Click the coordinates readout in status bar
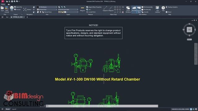Viewport: 198px width, 111px height. [180, 109]
